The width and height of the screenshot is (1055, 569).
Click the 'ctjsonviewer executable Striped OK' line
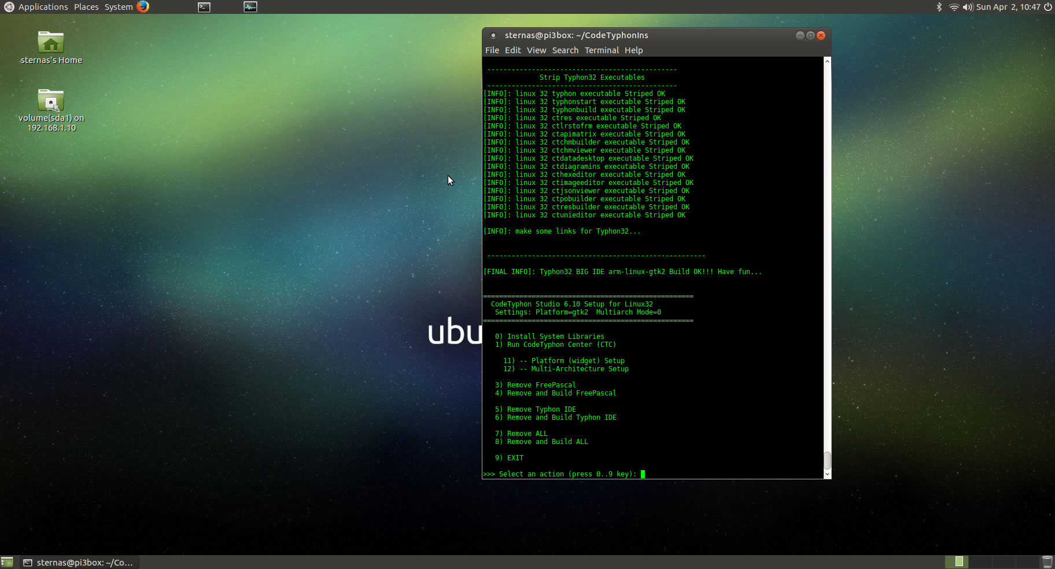(586, 191)
